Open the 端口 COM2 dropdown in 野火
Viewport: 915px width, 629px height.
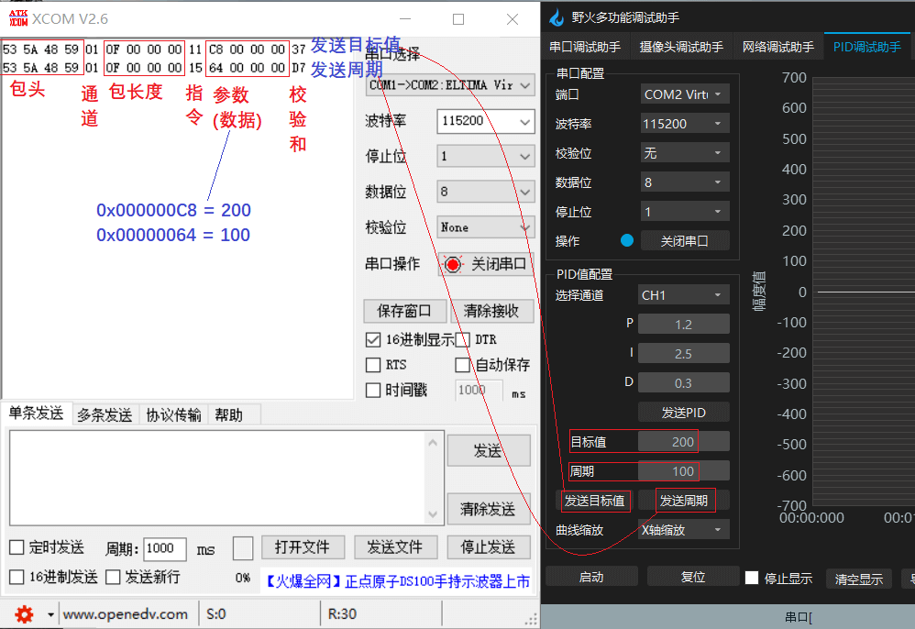(685, 94)
